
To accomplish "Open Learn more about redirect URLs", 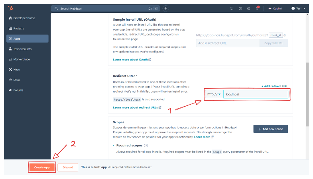I will click(137, 107).
